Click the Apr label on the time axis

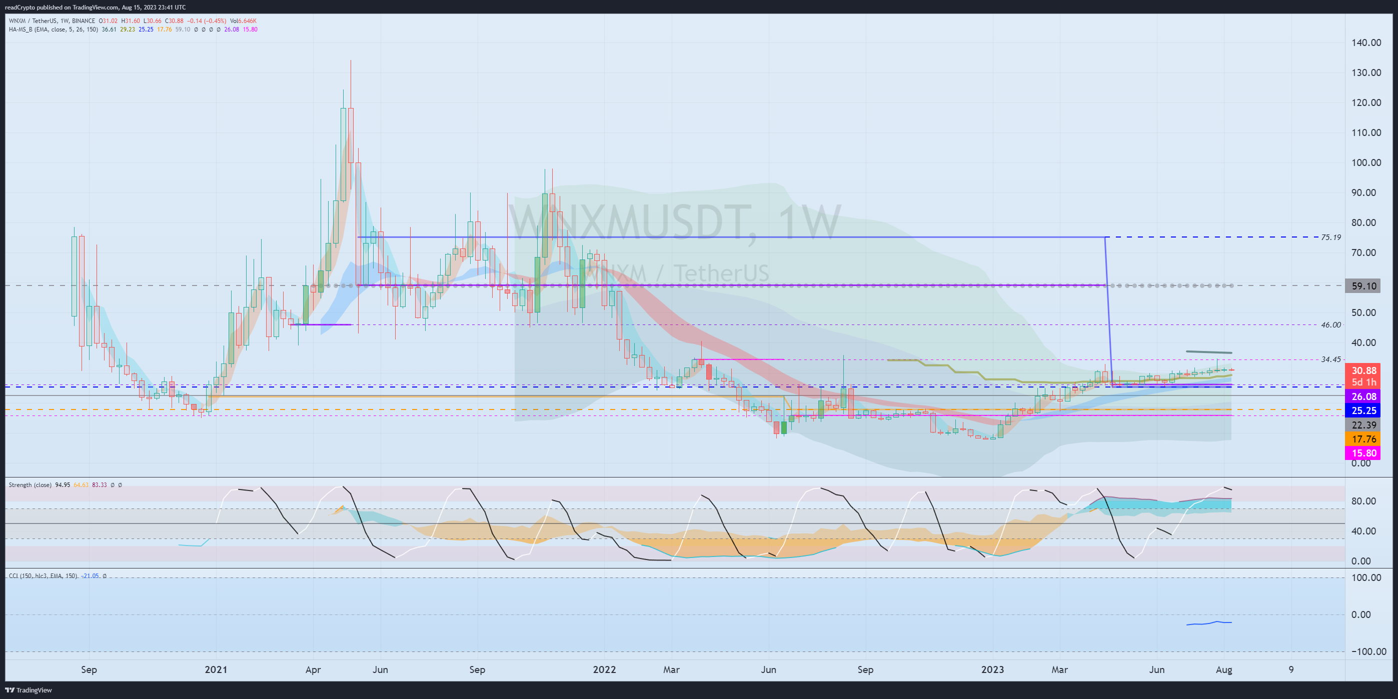tap(313, 669)
